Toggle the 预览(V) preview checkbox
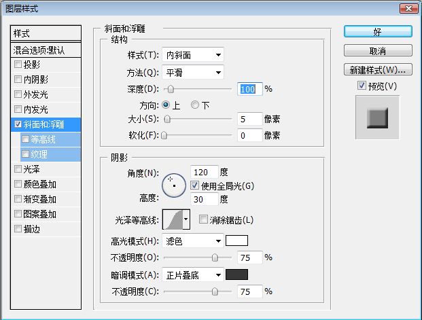The height and width of the screenshot is (320, 422). (362, 86)
